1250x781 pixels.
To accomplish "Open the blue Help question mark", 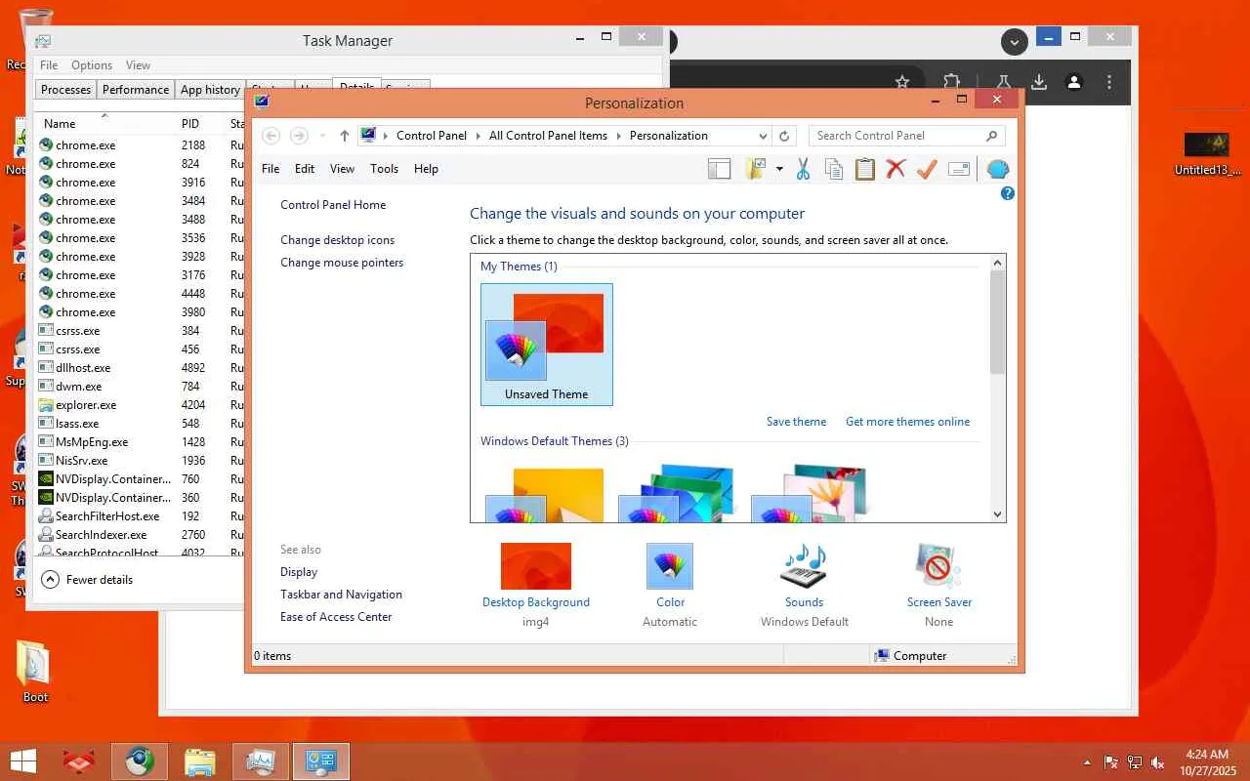I will (1008, 193).
